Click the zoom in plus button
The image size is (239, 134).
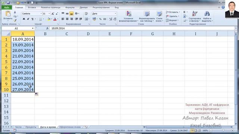[233, 131]
